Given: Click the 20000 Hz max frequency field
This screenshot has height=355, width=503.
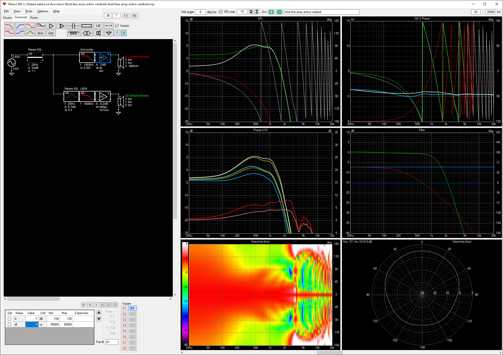Looking at the screenshot, I should (x=490, y=12).
